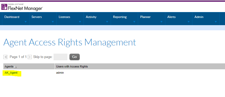The height and width of the screenshot is (97, 225).
Task: Expand the Planner dropdown arrow
Action: coord(161,22)
